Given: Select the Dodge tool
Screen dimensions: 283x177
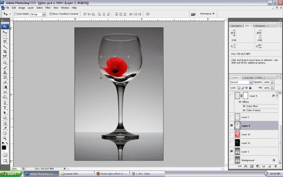Looking at the screenshot, I should click(x=5, y=97).
